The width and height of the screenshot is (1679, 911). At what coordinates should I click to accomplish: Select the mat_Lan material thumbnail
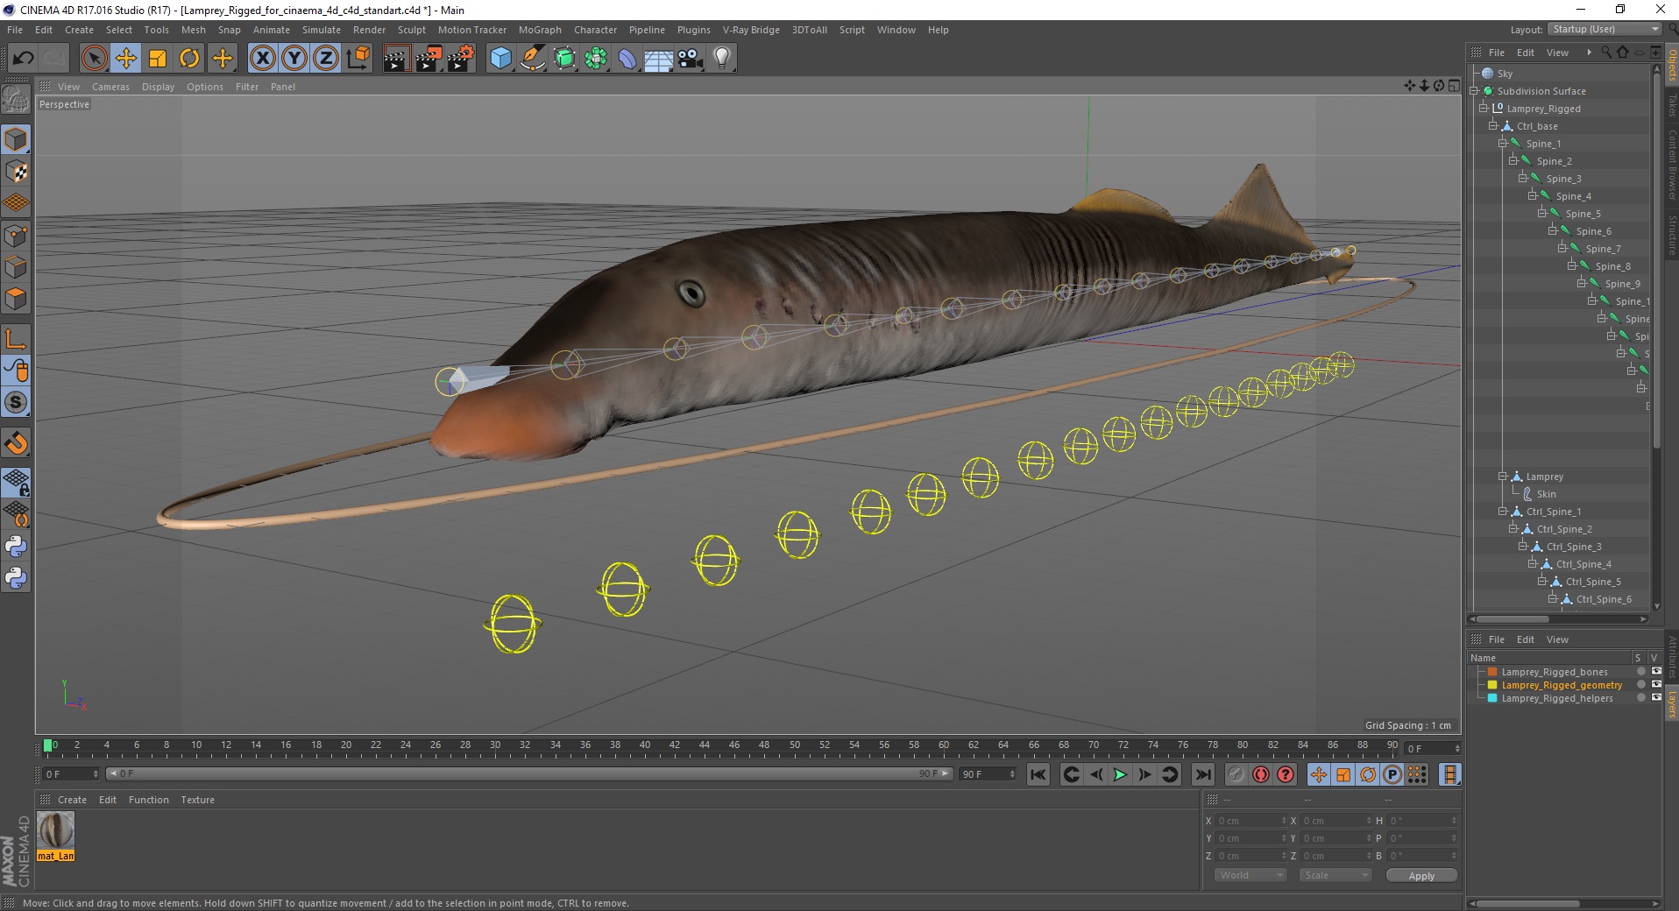tap(55, 830)
